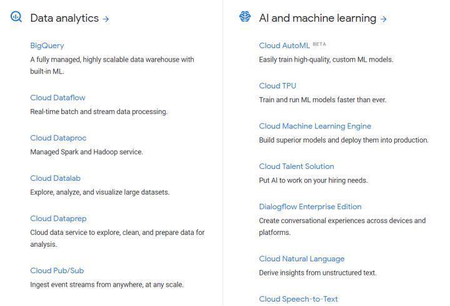Click the arrow next to Data analytics

pos(106,19)
